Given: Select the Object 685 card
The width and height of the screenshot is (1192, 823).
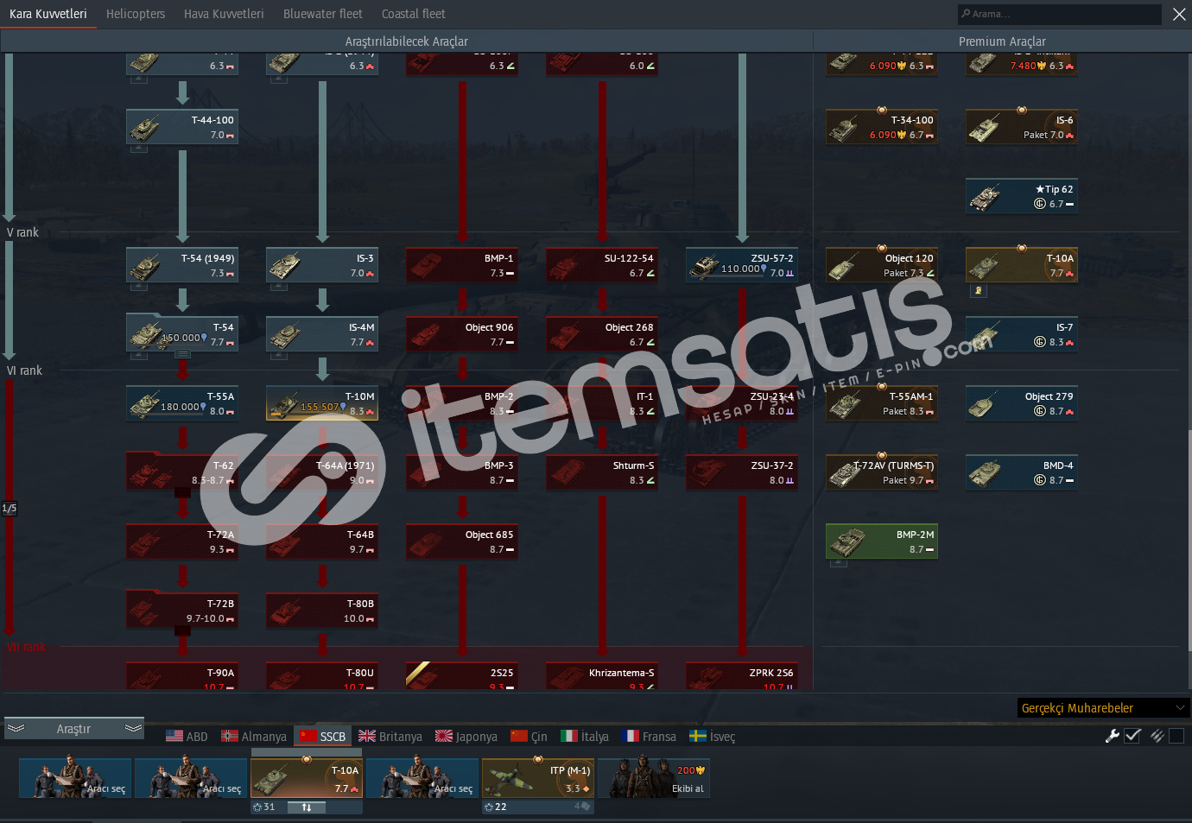Looking at the screenshot, I should pyautogui.click(x=462, y=541).
